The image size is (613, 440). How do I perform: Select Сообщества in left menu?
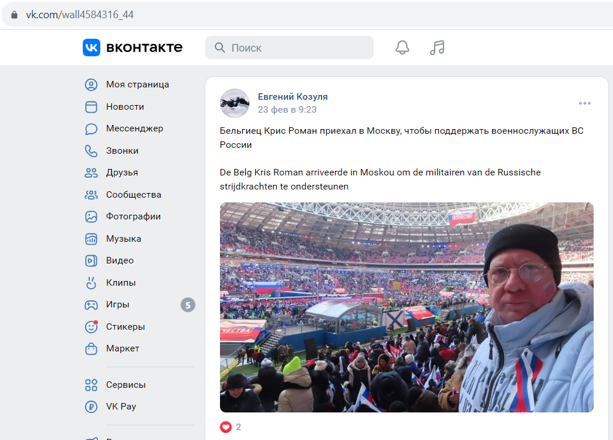coord(133,195)
